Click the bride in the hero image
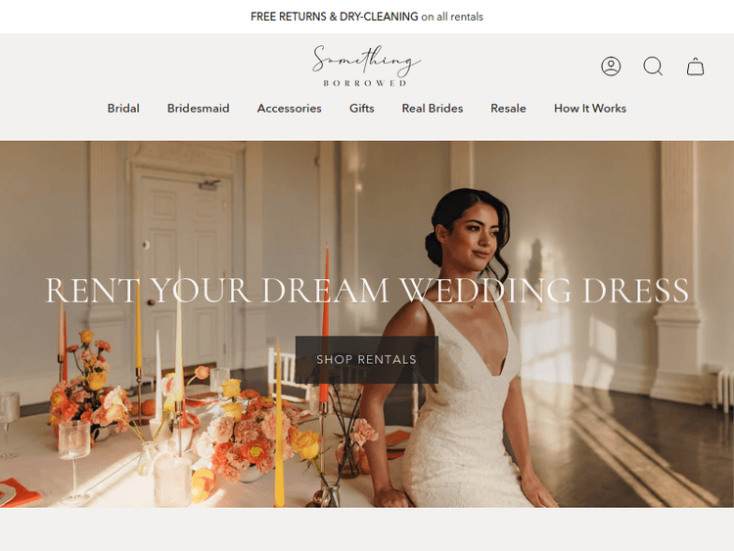The height and width of the screenshot is (551, 734). [x=468, y=372]
